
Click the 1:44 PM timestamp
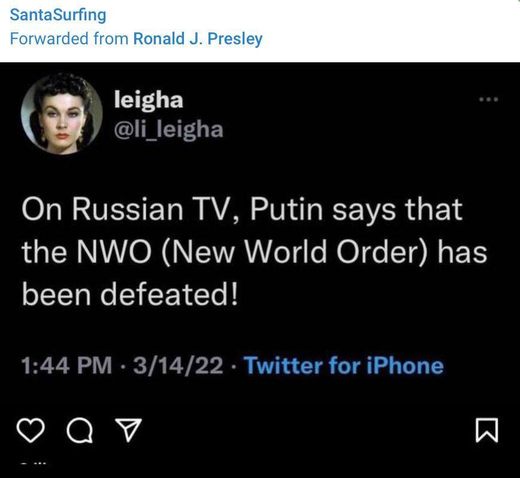pyautogui.click(x=66, y=365)
